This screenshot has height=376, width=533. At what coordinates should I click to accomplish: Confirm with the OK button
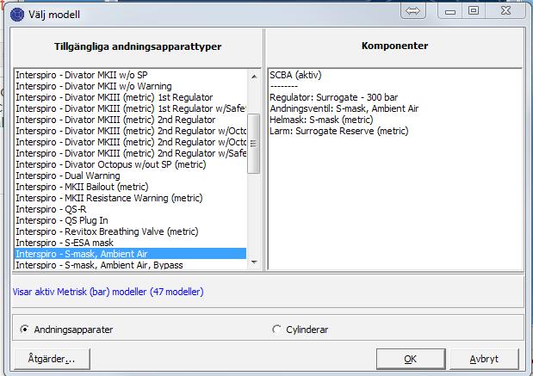coord(411,359)
